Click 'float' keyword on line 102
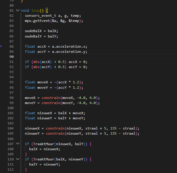This screenshot has height=173, width=177. click(30, 118)
